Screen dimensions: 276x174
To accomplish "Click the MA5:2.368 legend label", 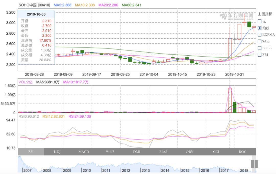I will click(x=63, y=5).
